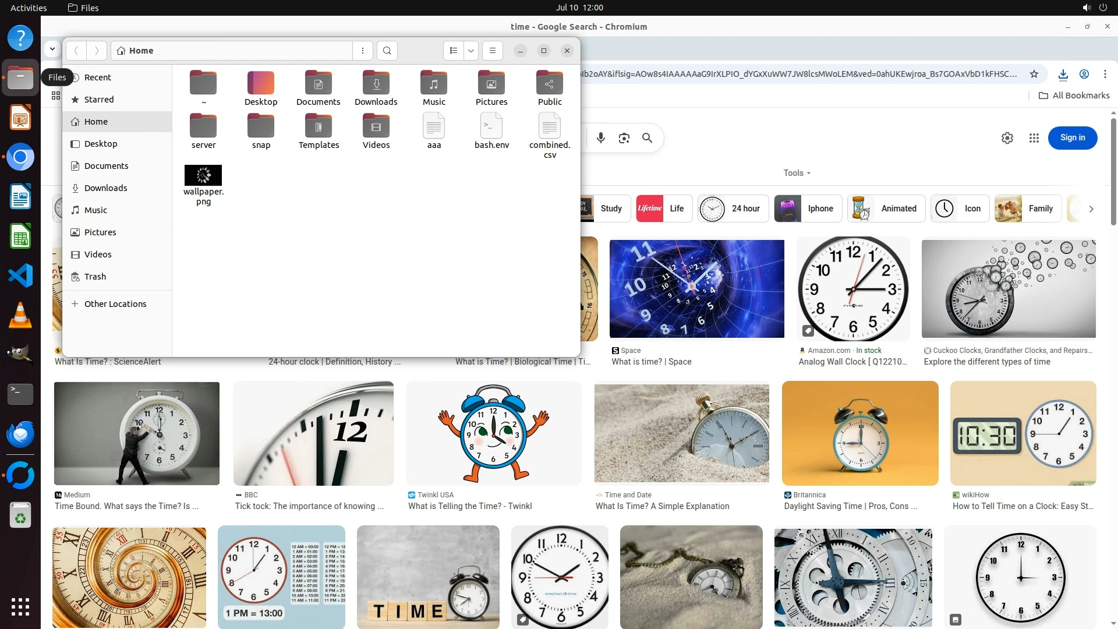Open the Space 'What is time?' link

point(652,362)
